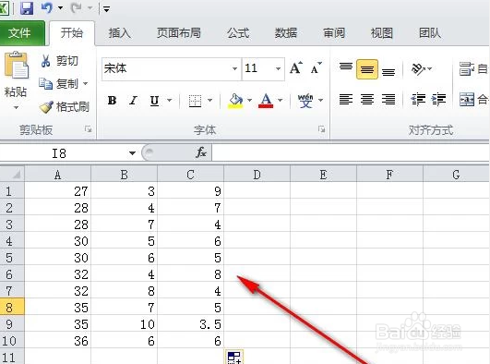Click the 剪切 (Cut) scissors button
Image resolution: width=490 pixels, height=364 pixels.
59,61
